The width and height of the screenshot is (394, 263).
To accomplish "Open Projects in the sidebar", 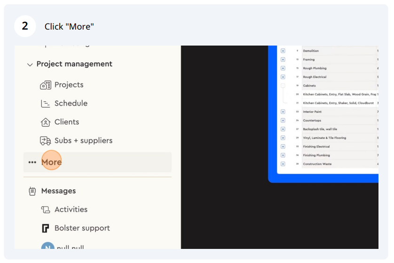I will (x=62, y=85).
